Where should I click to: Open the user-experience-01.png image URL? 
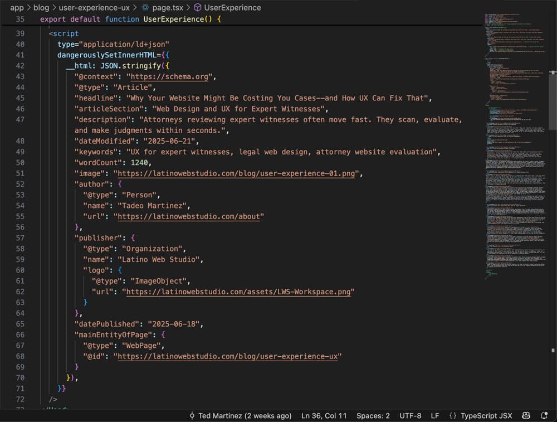236,173
